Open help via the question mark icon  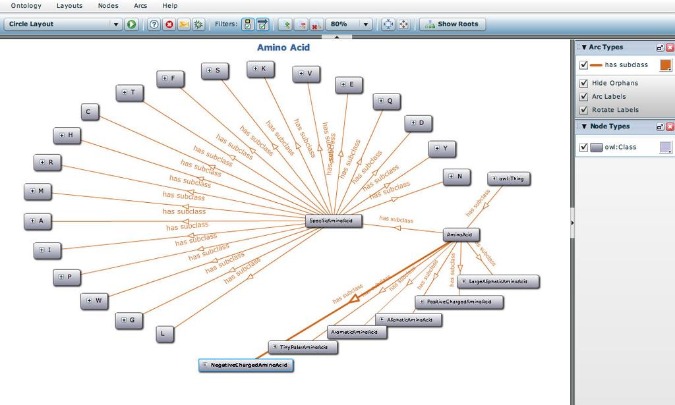(x=154, y=24)
